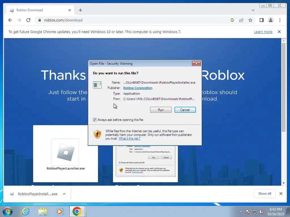Show all downloads
Image resolution: width=290 pixels, height=217 pixels.
(x=265, y=194)
